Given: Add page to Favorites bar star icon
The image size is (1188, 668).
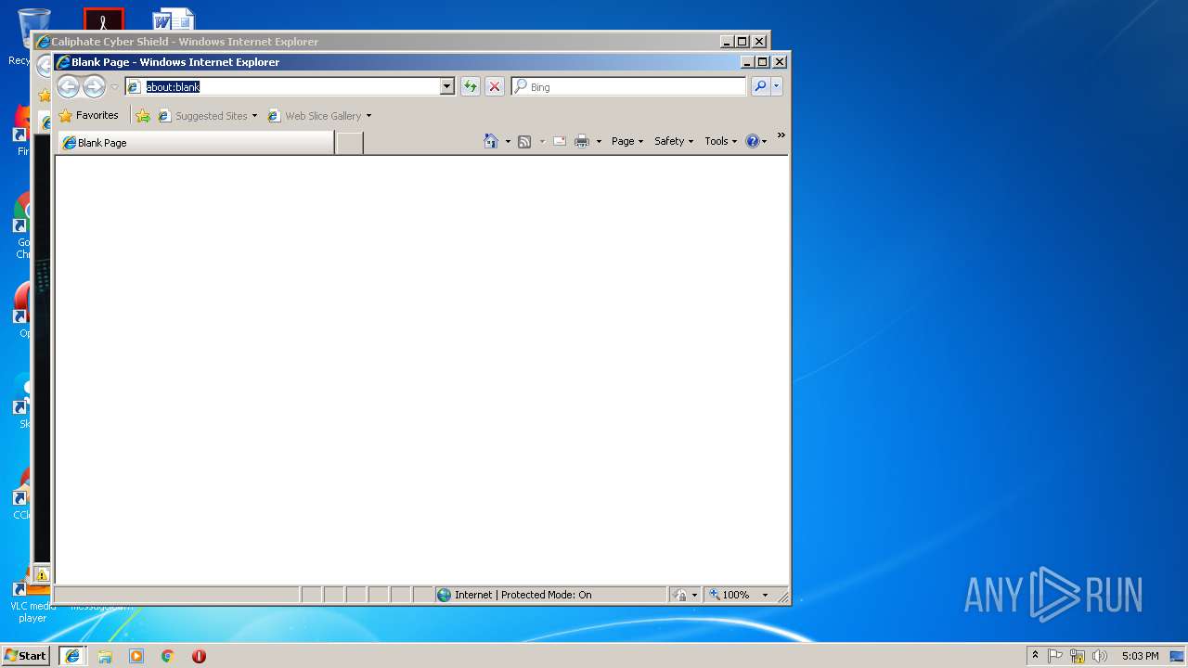Looking at the screenshot, I should coord(143,116).
